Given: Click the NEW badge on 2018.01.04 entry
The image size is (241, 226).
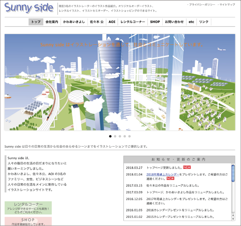Looking at the screenshot, I should coord(170,178).
